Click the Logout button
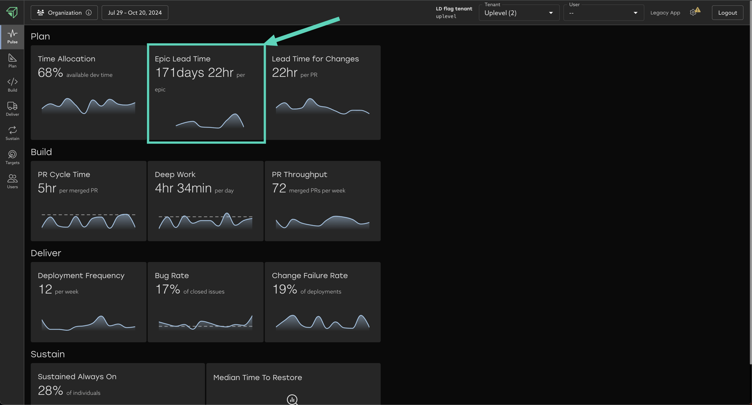The width and height of the screenshot is (752, 405). 727,13
